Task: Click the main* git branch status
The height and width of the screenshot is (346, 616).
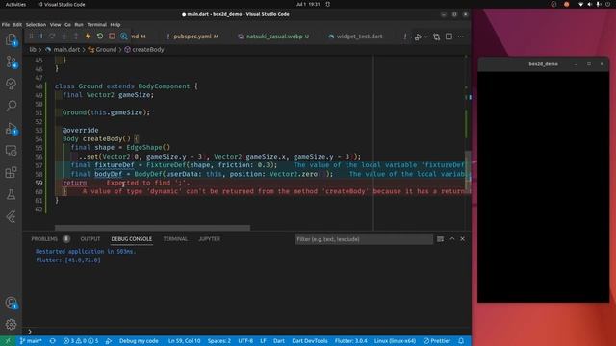Action: tap(31, 341)
